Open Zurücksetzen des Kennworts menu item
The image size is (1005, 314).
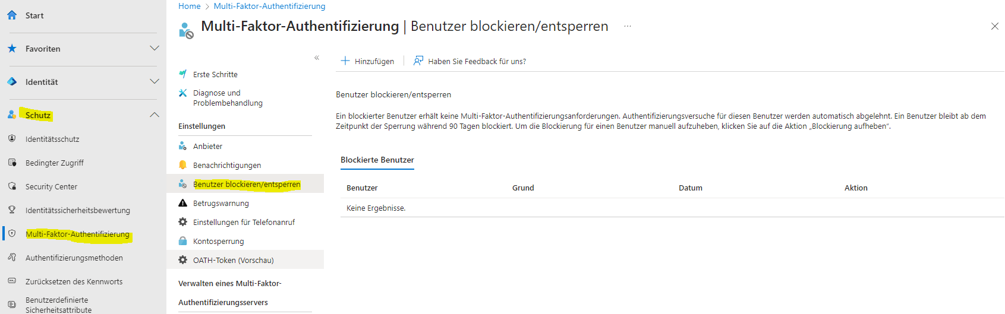pyautogui.click(x=74, y=281)
